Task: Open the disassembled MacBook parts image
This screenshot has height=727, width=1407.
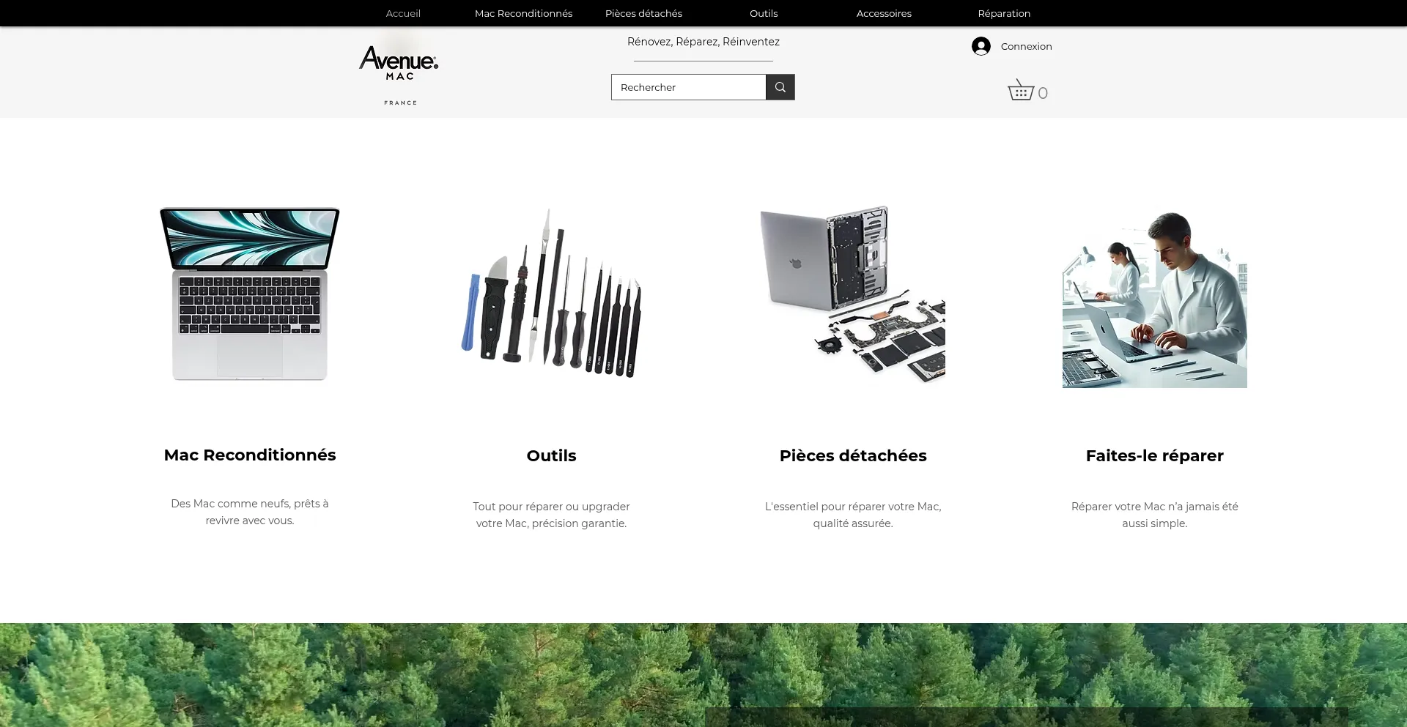Action: pos(852,294)
